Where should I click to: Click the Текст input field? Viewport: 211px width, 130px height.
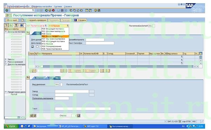click(83, 109)
